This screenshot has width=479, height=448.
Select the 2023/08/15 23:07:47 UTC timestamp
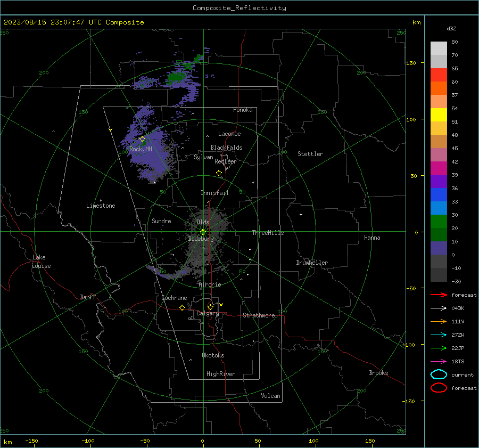click(x=53, y=22)
